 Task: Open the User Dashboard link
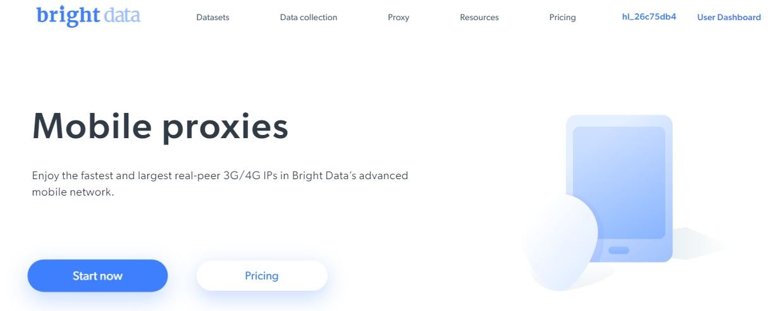click(729, 18)
